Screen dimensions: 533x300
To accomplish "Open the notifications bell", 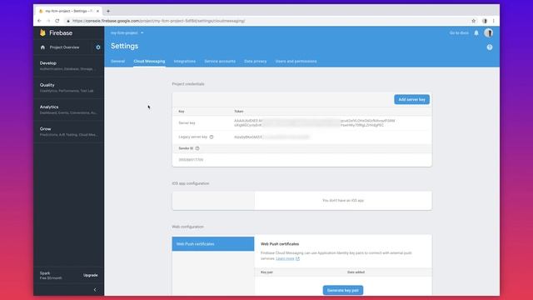I will click(476, 33).
